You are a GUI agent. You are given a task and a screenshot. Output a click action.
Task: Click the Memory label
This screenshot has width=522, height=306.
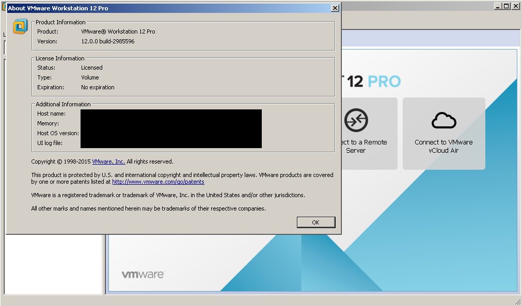(x=48, y=123)
